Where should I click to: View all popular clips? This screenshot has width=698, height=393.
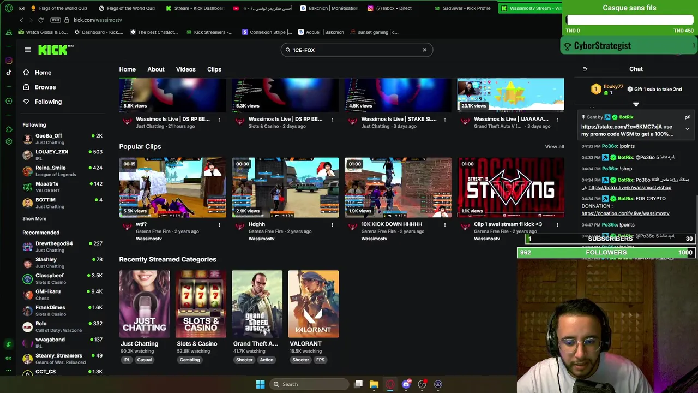point(554,147)
